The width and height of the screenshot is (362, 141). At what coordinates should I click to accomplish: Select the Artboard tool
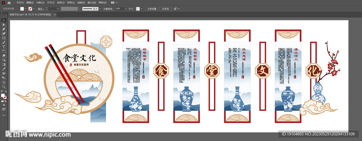[4, 82]
